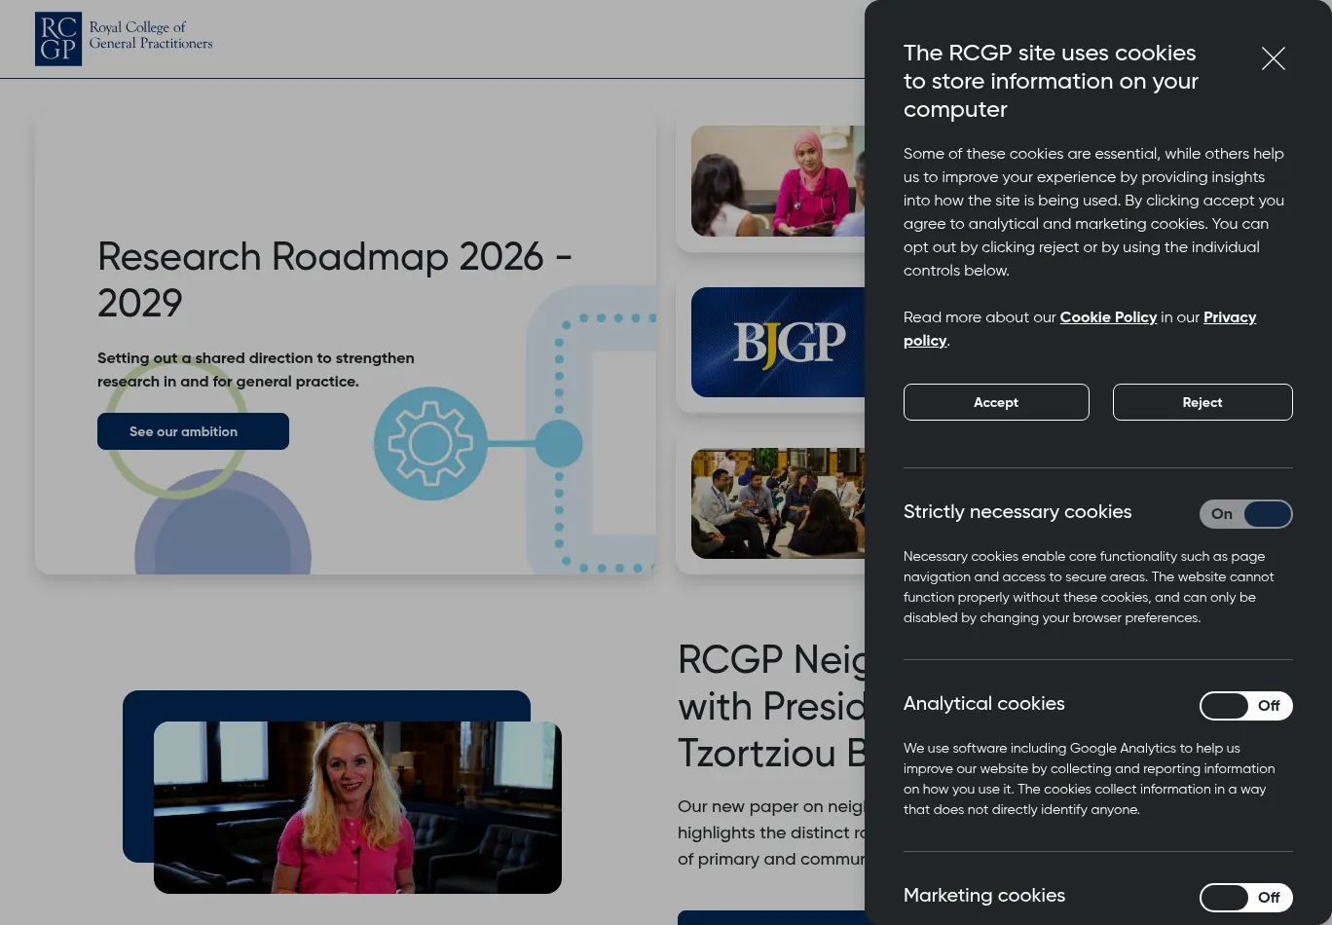Open the Cookie Policy link
This screenshot has height=925, width=1332.
point(1108,317)
